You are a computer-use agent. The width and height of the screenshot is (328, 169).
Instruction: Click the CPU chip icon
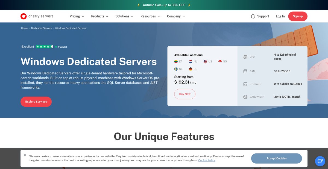point(245,57)
